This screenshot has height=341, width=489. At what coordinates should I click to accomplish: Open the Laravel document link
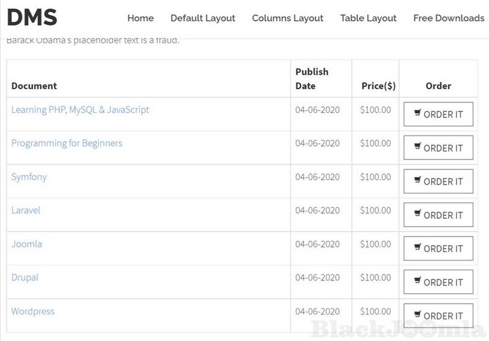[x=26, y=210]
